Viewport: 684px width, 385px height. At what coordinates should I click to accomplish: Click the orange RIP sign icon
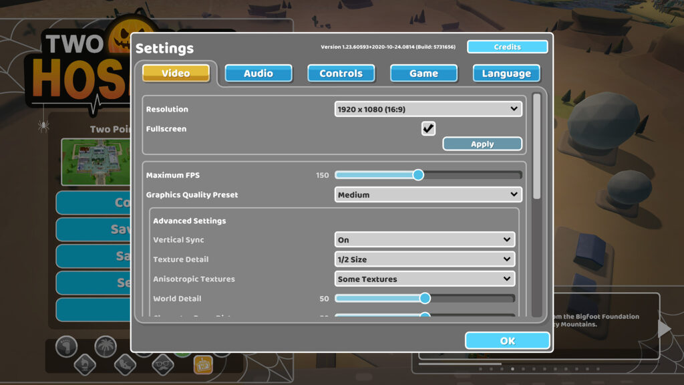coord(203,365)
